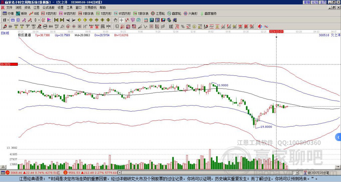Open the 公式选股 menu

pyautogui.click(x=49, y=8)
